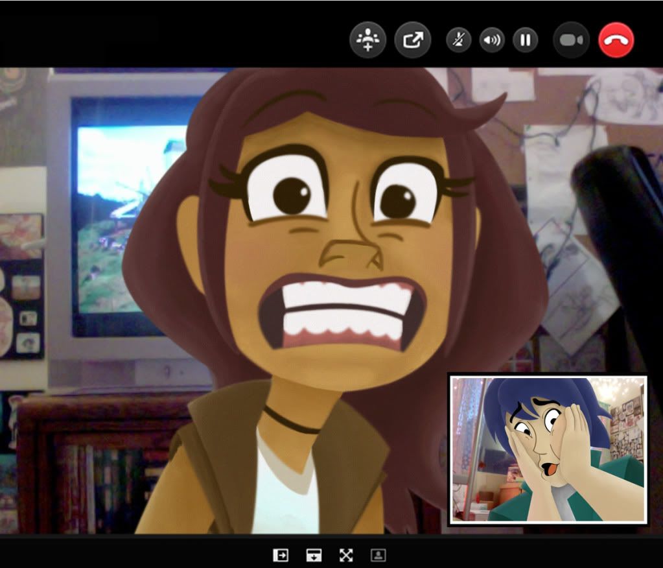The height and width of the screenshot is (568, 663).
Task: Pause the call with the hold button
Action: pyautogui.click(x=525, y=40)
